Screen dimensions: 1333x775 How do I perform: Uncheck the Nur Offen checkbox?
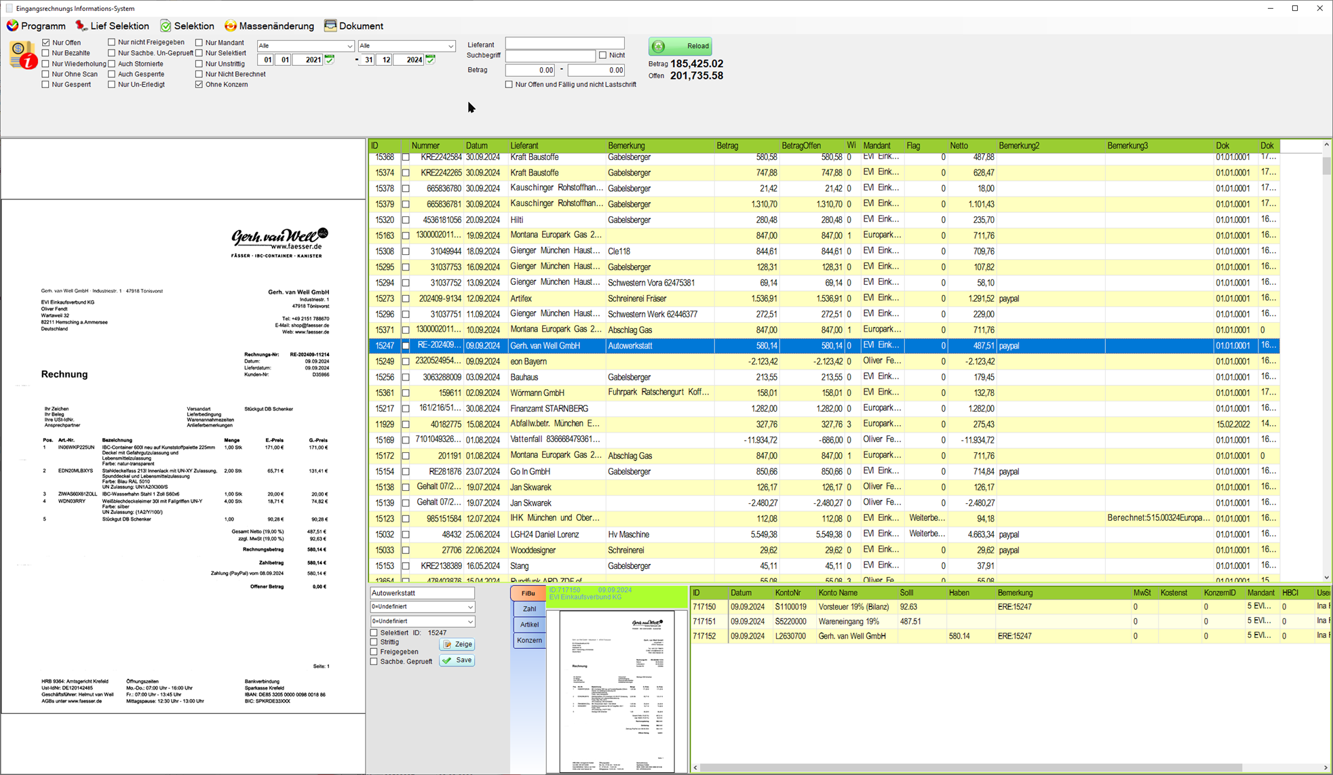coord(46,43)
